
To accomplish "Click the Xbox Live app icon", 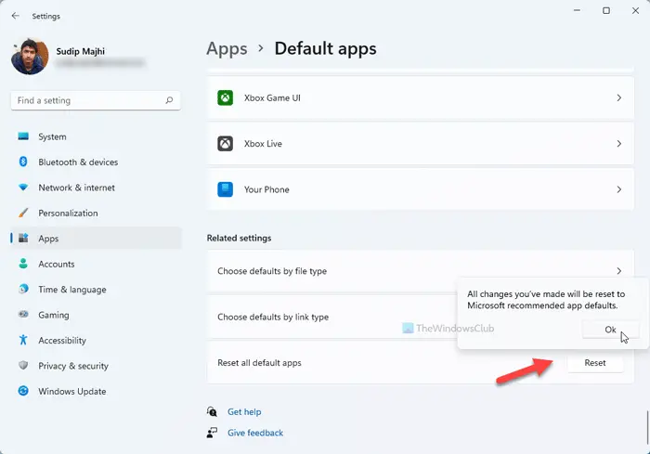I will coord(225,144).
